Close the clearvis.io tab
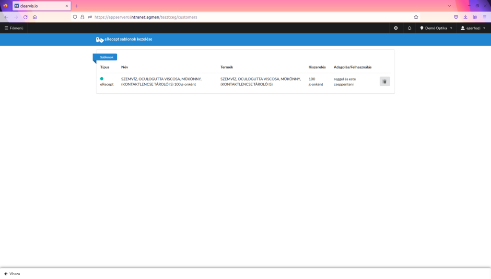Screen dimensions: 491x279 pos(67,6)
